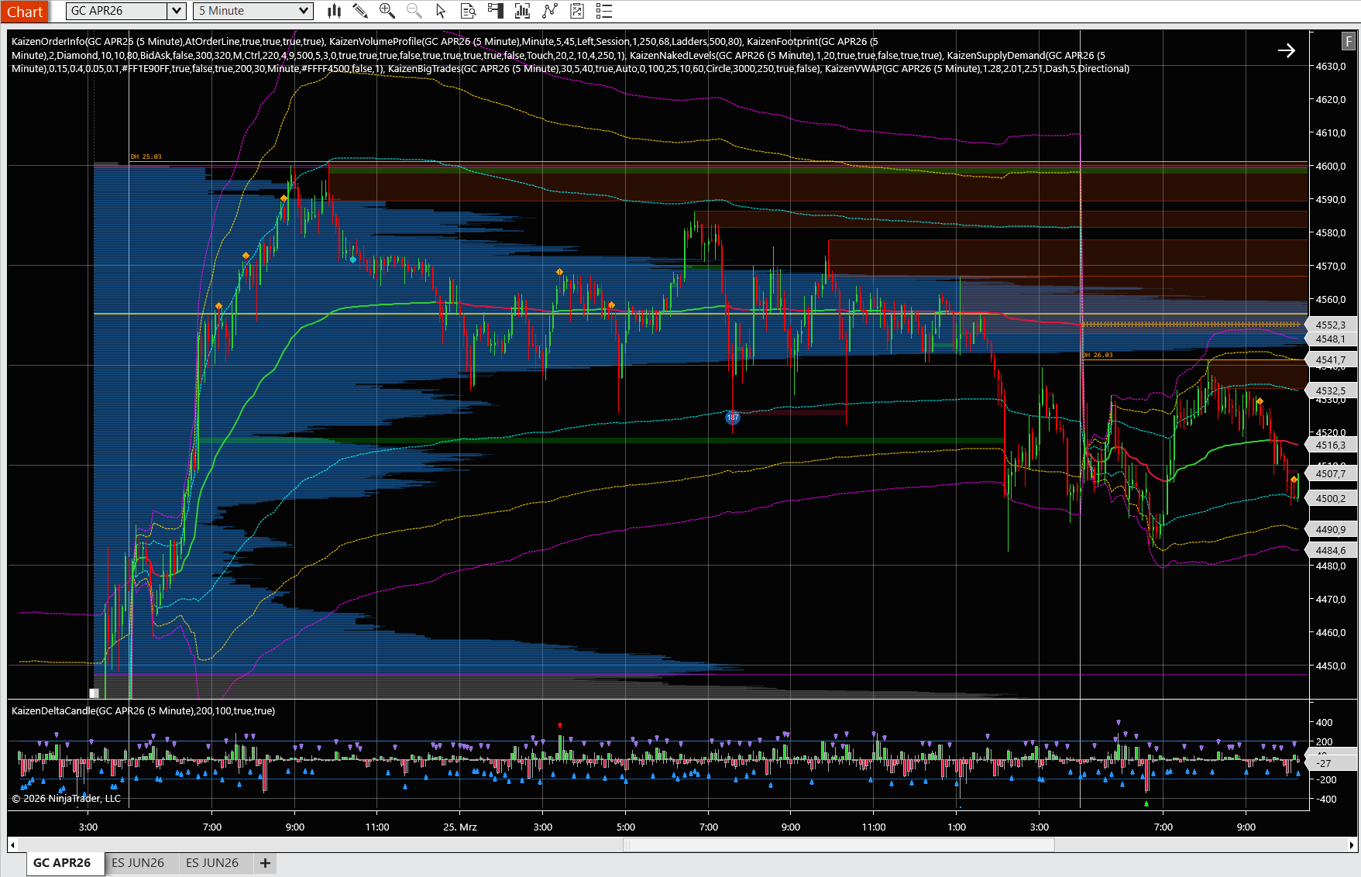Open the bar type selector icon

coord(334,11)
